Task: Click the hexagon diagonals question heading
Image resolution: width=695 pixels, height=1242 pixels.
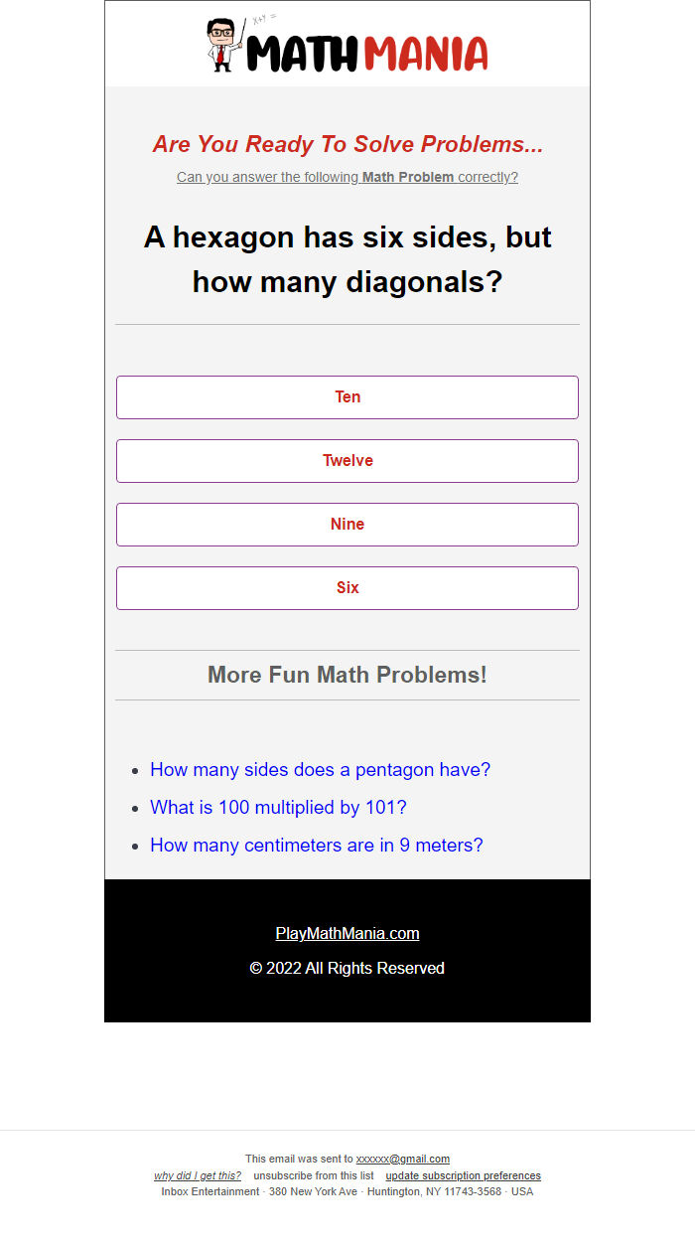Action: coord(347,259)
